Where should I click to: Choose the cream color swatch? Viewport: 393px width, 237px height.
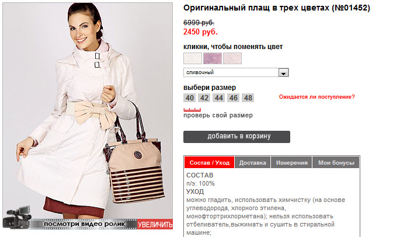click(x=193, y=58)
